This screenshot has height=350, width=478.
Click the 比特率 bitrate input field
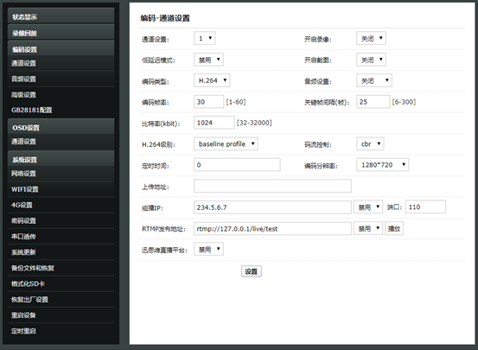click(214, 123)
